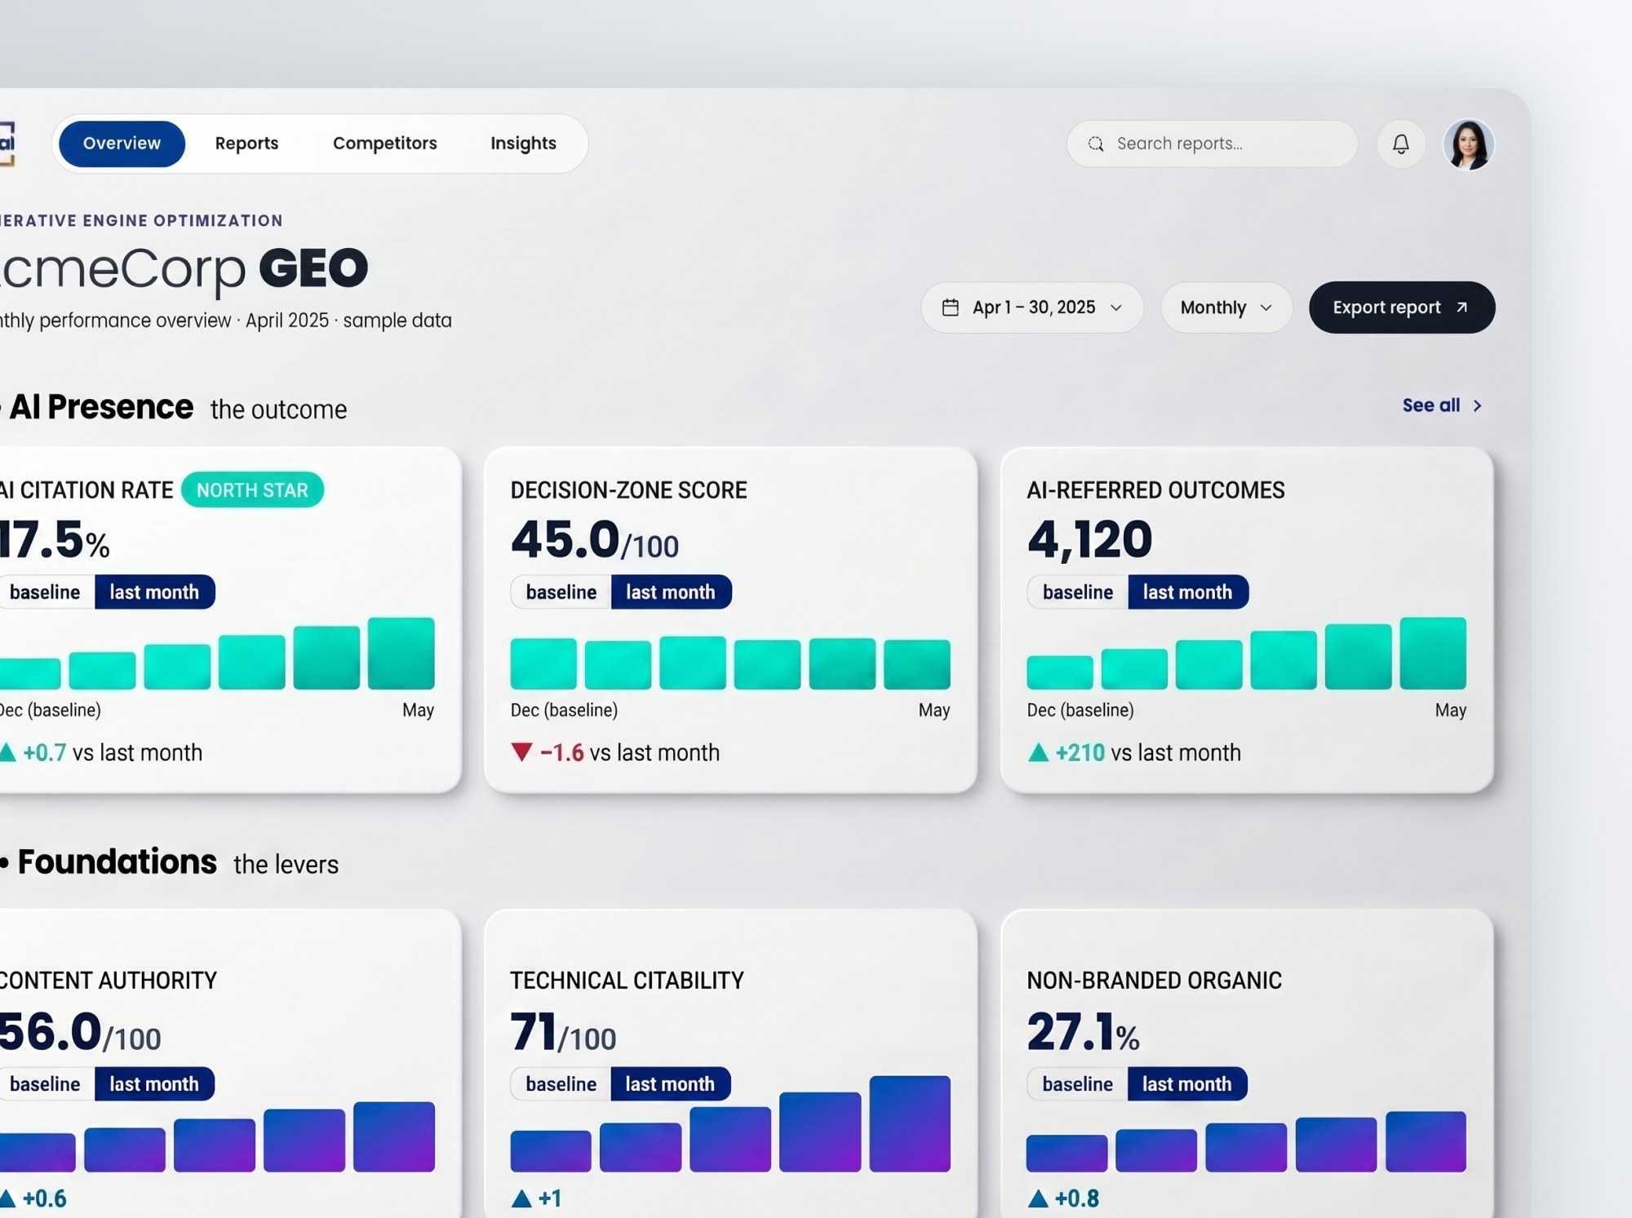Open the user profile avatar
Image resolution: width=1632 pixels, height=1218 pixels.
[1468, 144]
